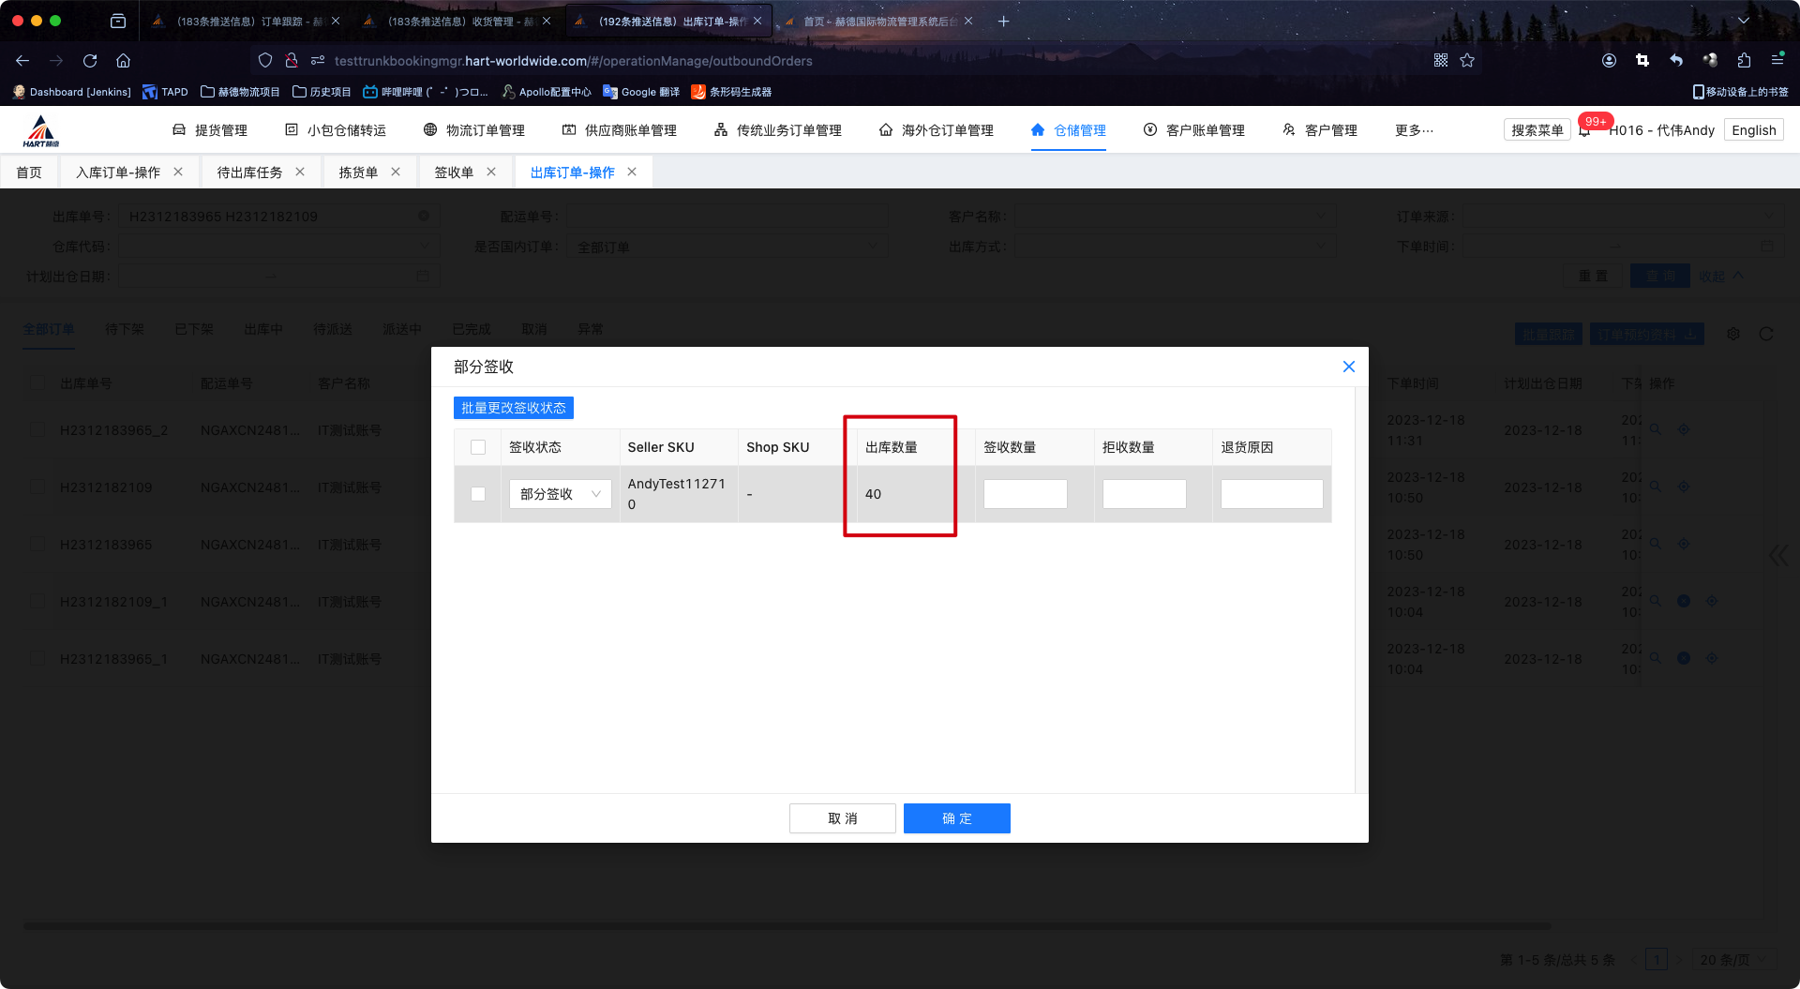Open the notification bell with 99+ badge
1800x989 pixels.
click(x=1585, y=130)
